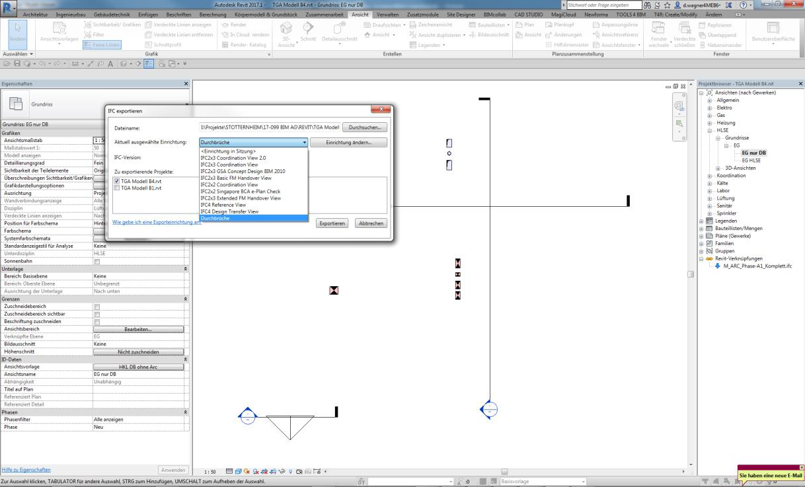Expand the Allgemein tree node

coord(710,100)
